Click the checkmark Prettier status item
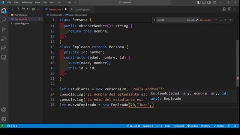The image size is (240, 135). 219,126
